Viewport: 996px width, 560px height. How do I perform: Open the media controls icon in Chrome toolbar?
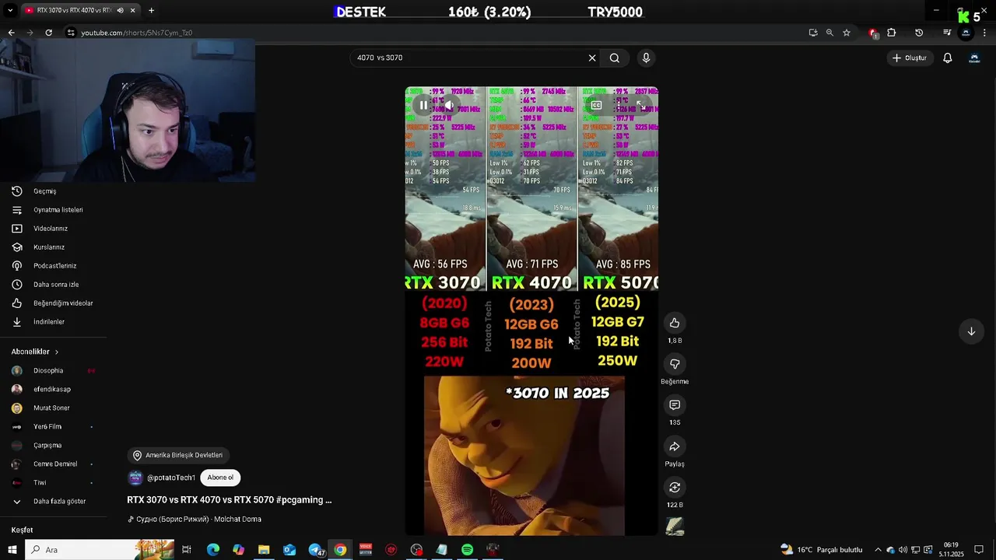pos(947,33)
